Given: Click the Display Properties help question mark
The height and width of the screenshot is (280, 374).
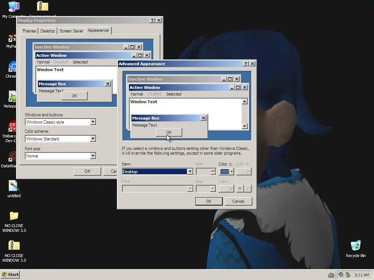Looking at the screenshot, I should (x=152, y=20).
